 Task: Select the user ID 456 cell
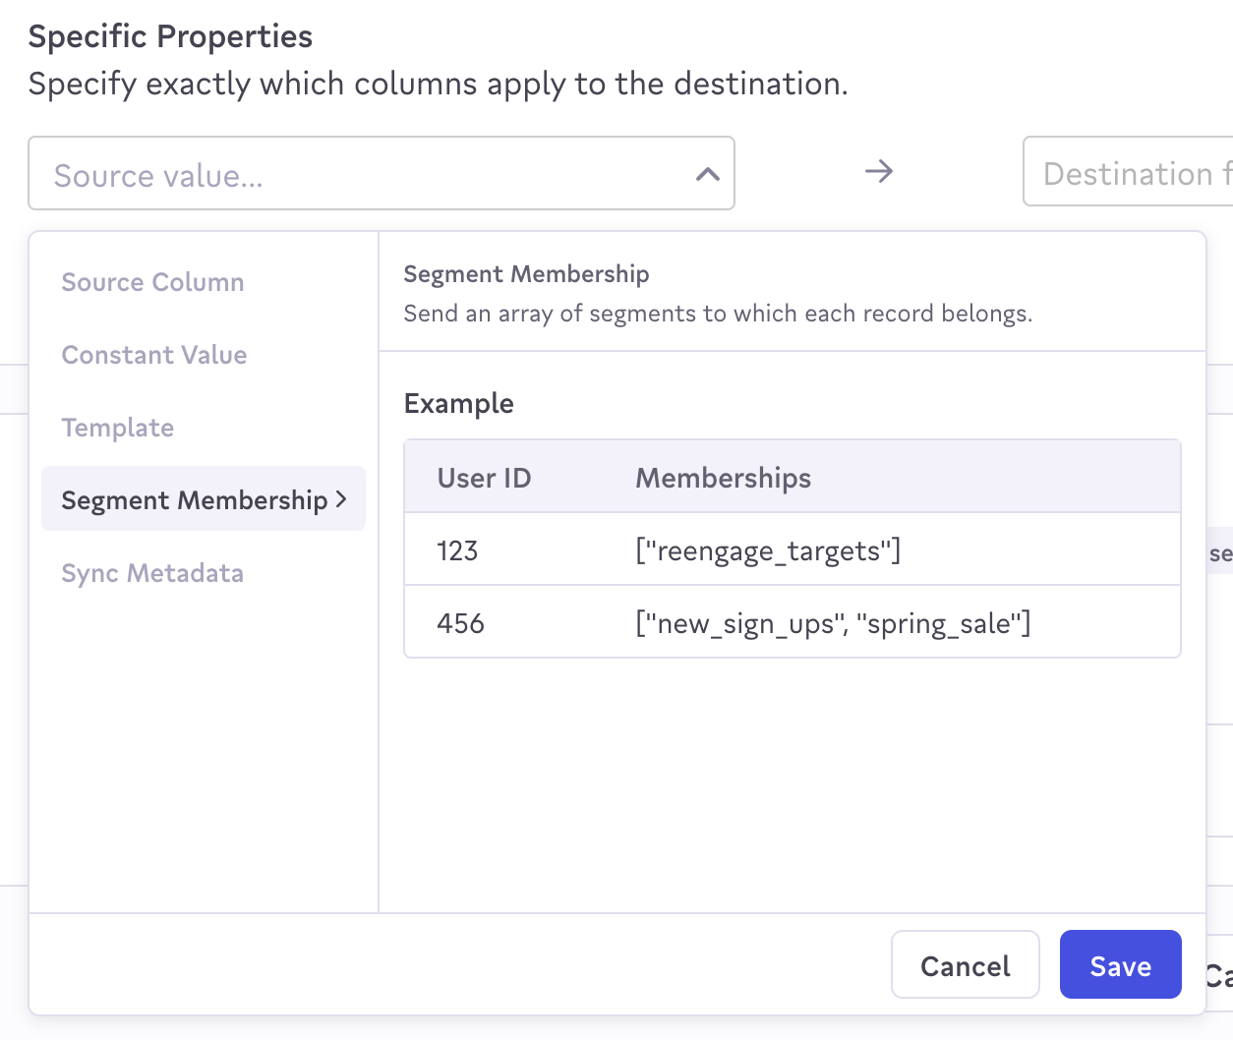pos(460,623)
